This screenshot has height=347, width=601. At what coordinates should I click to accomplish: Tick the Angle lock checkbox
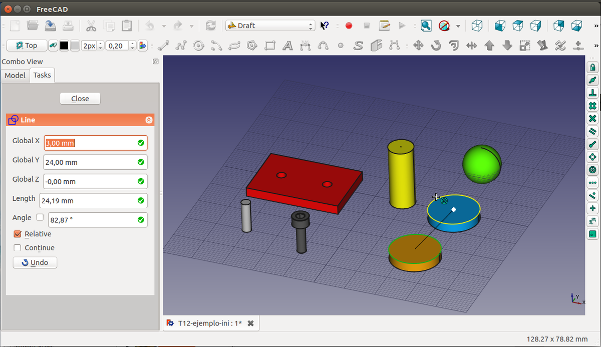coord(40,217)
